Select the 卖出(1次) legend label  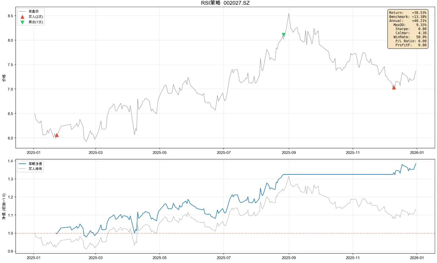pos(35,22)
